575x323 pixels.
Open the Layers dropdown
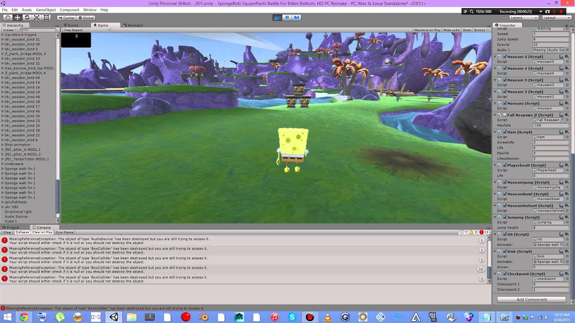pos(523,17)
